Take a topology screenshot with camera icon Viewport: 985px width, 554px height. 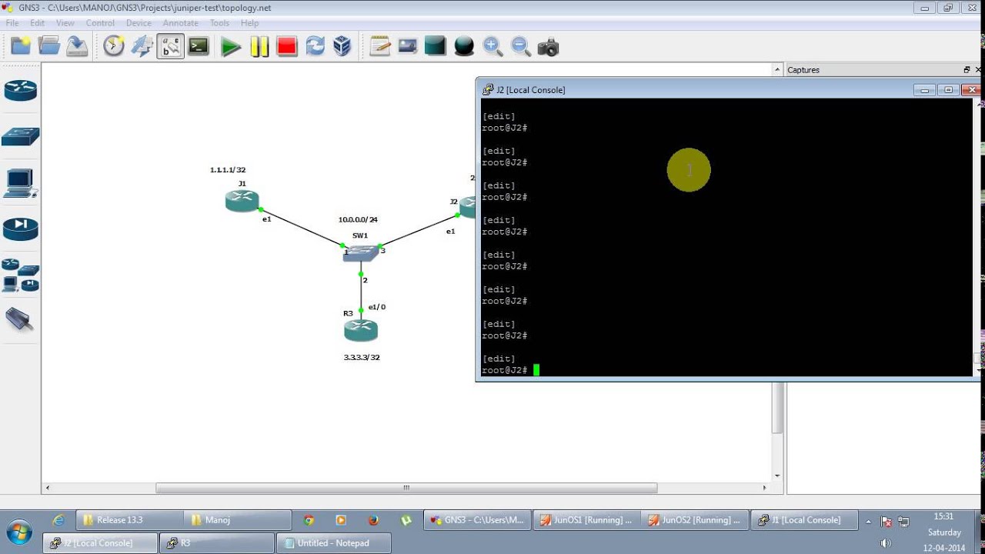pos(547,46)
